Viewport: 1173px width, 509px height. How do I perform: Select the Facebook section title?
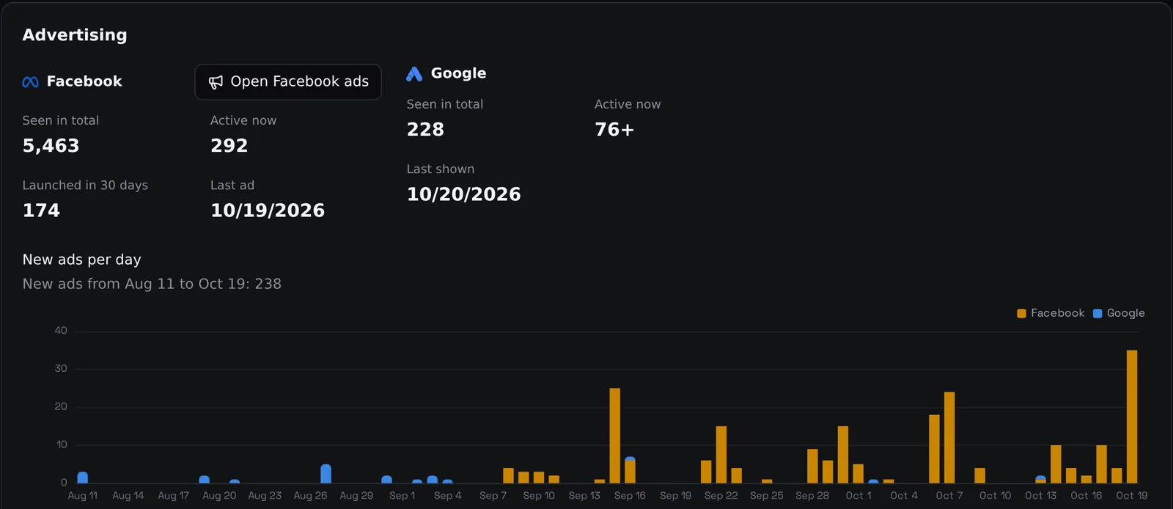[x=84, y=81]
